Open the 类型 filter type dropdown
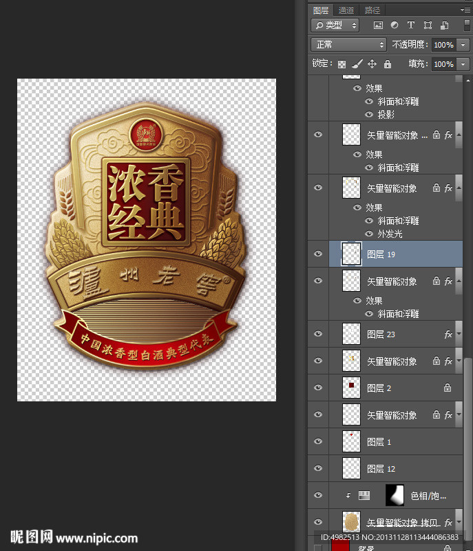This screenshot has height=551, width=473. (x=335, y=26)
